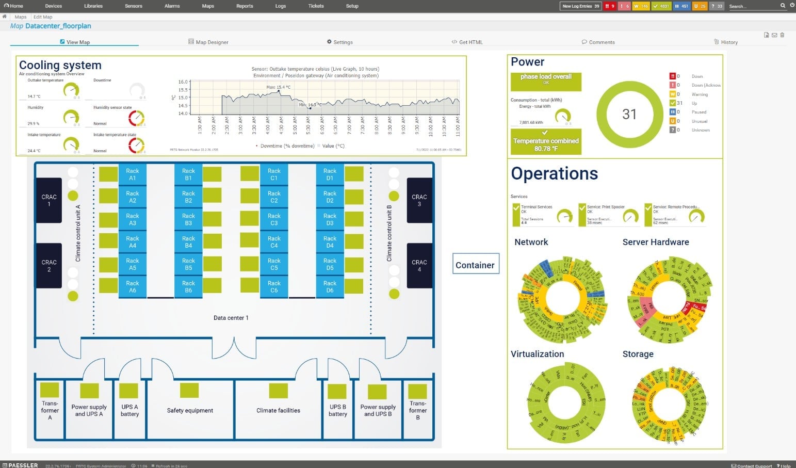Click the Paessler logo in the footer

click(x=20, y=465)
